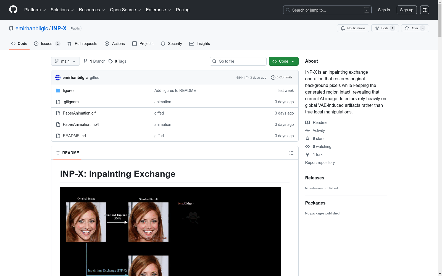Open the Actions tab
Screen dimensions: 442x276
click(x=115, y=44)
